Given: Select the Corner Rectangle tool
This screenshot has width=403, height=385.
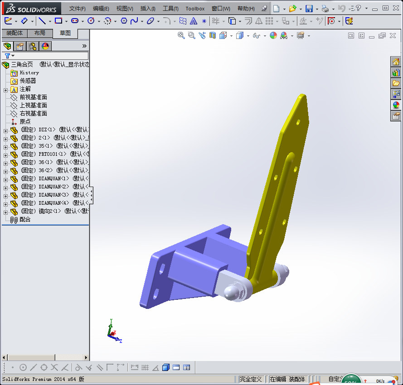Looking at the screenshot, I should coord(58,21).
